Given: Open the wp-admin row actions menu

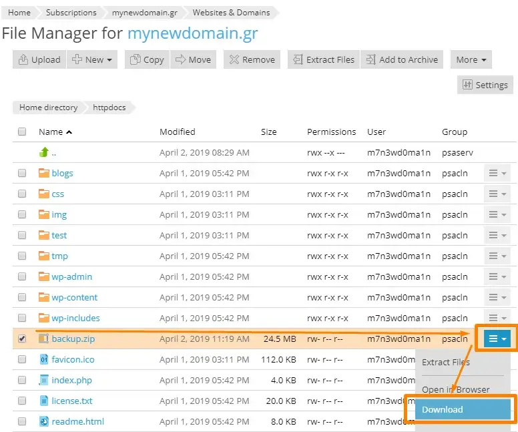Looking at the screenshot, I should click(497, 276).
